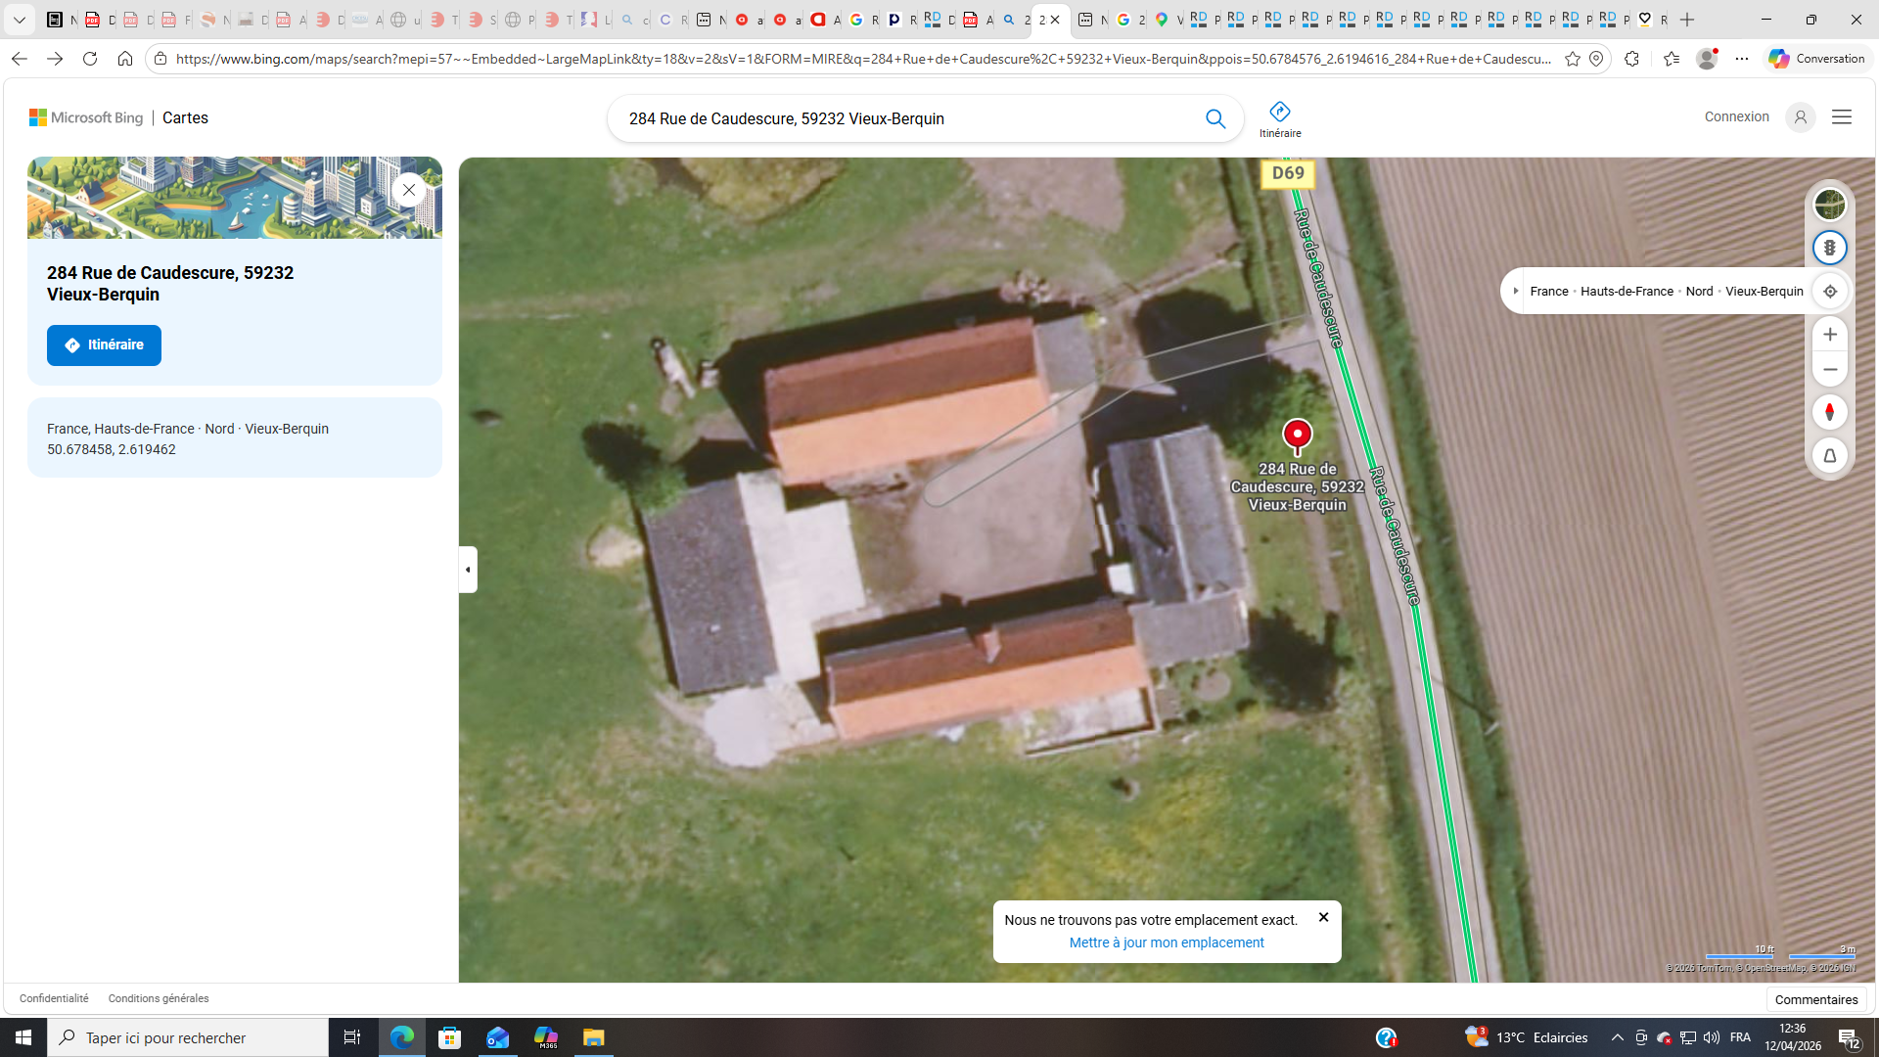Click the Commentaires feedback button
Screen dimensions: 1879x1057
point(1815,999)
